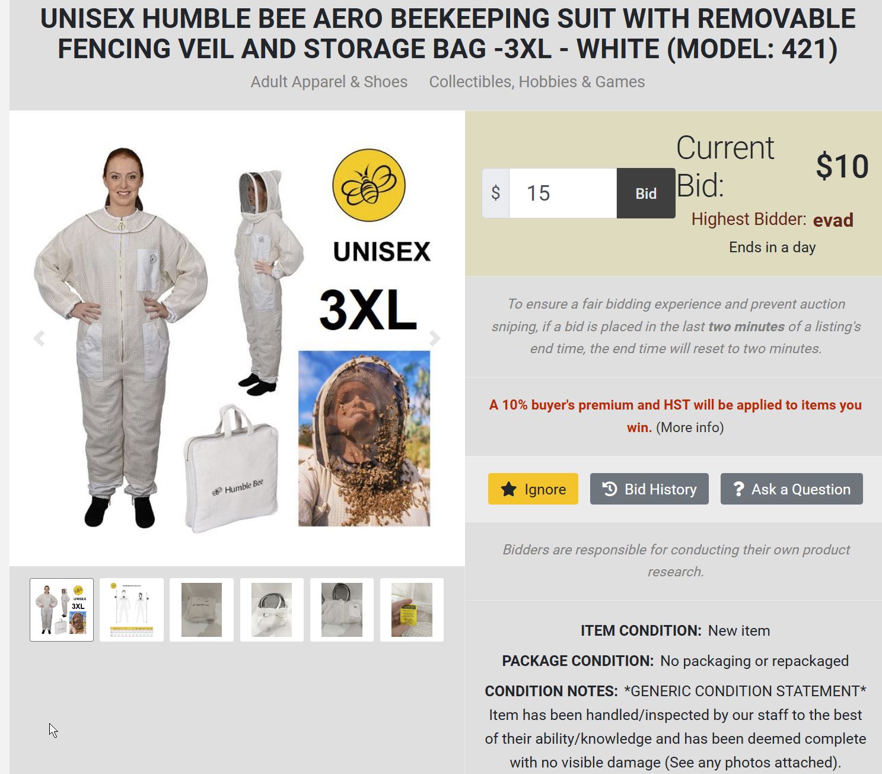Viewport: 882px width, 774px height.
Task: Click the yellow Humble Bee logo in main image
Action: 369,185
